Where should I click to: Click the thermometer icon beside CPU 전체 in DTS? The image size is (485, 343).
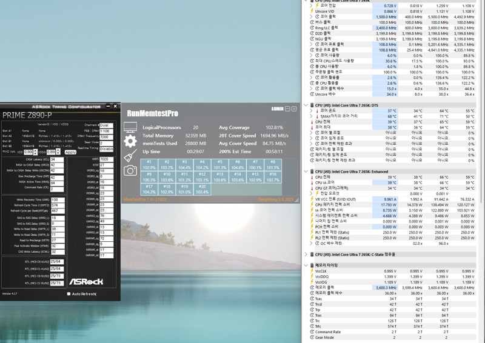tap(312, 122)
